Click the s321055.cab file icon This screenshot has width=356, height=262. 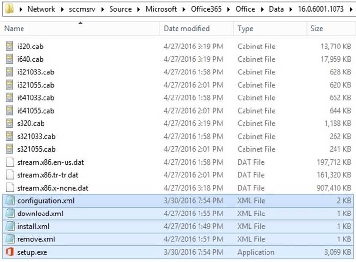pyautogui.click(x=9, y=149)
